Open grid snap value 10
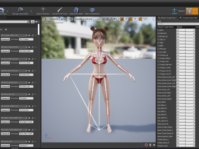This screenshot has width=199, height=149. 126,19
